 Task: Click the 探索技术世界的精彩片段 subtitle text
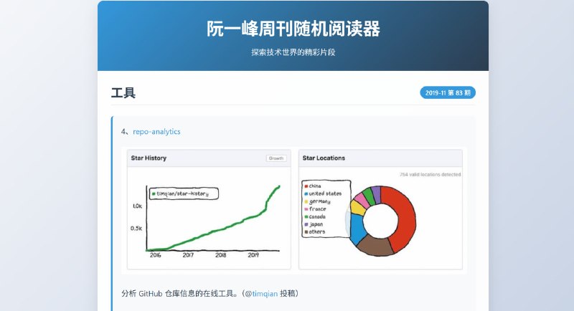coord(293,52)
